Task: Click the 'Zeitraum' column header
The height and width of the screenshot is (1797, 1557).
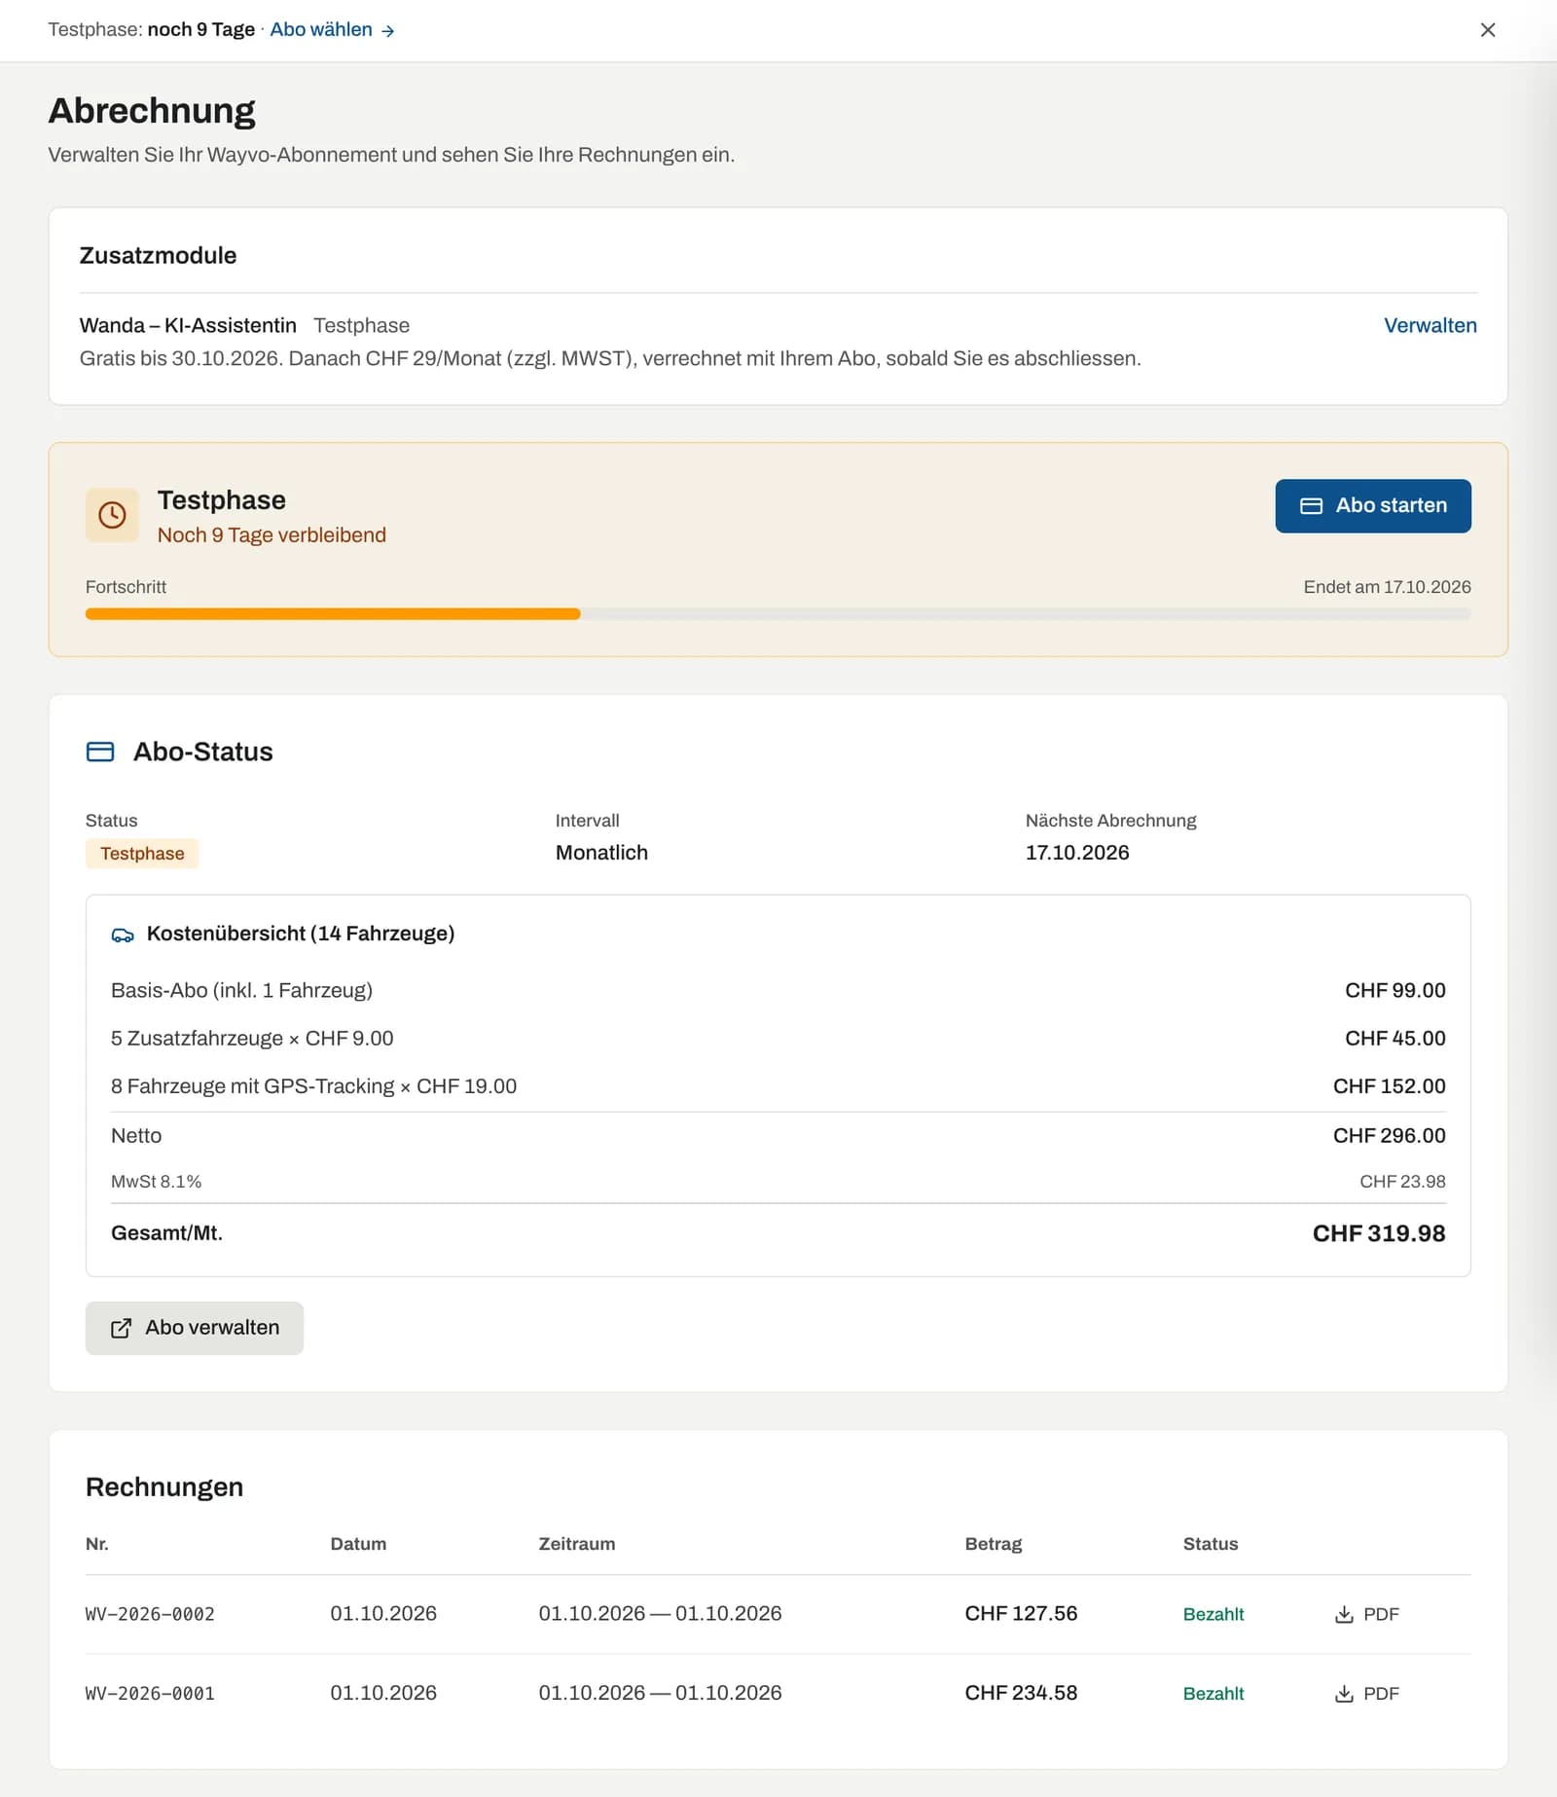Action: (x=577, y=1544)
